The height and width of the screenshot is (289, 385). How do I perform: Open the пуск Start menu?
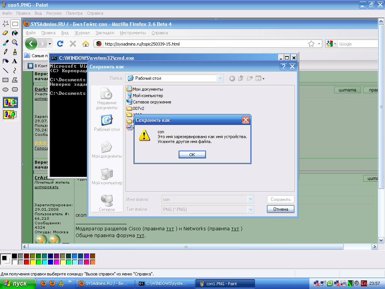[x=18, y=284]
